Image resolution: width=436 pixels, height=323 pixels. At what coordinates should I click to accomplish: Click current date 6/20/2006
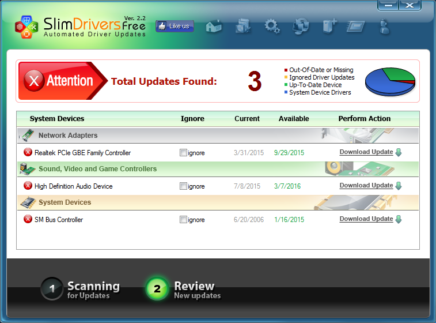click(x=249, y=219)
